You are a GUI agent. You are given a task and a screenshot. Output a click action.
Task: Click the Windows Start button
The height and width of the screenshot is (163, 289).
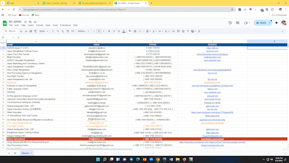98,159
